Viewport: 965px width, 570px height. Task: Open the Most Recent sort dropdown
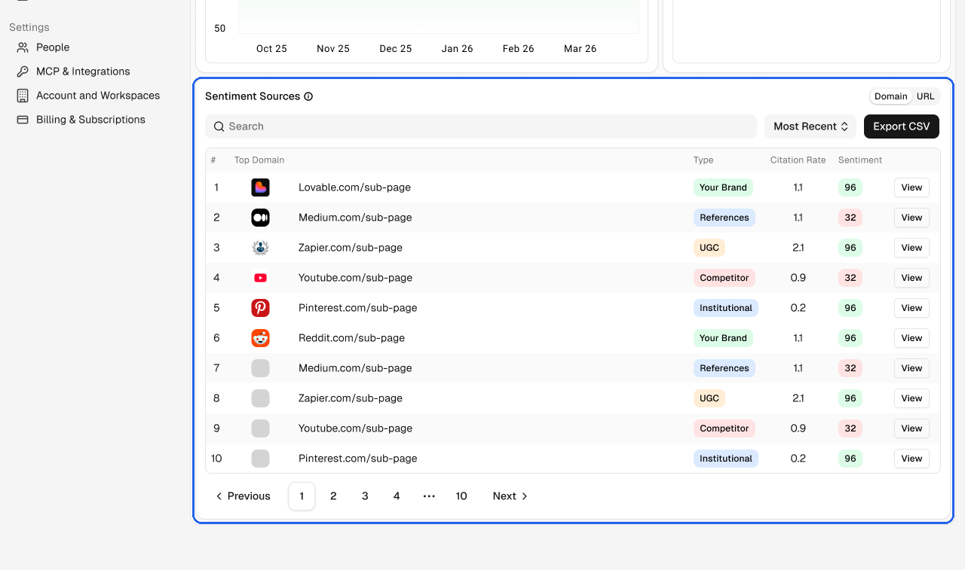[810, 126]
